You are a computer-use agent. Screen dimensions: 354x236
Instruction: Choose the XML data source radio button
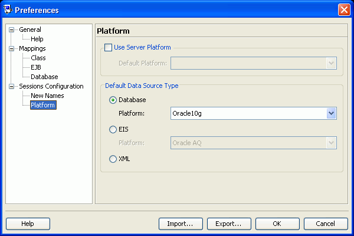coord(113,159)
